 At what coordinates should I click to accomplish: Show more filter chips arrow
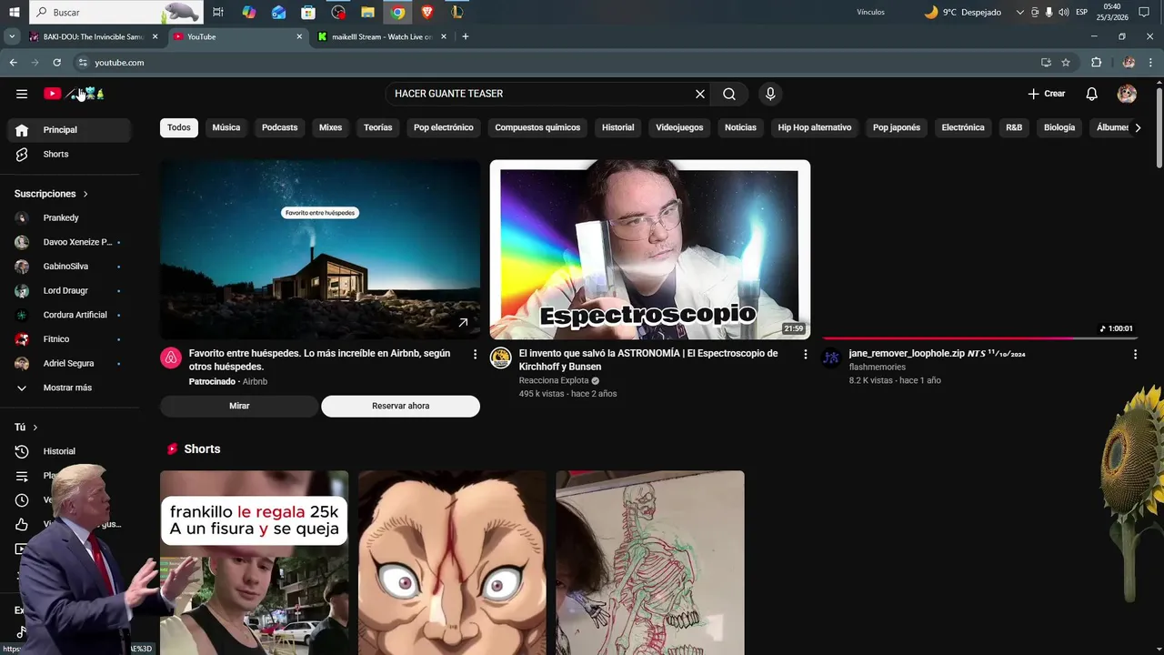[x=1138, y=127]
